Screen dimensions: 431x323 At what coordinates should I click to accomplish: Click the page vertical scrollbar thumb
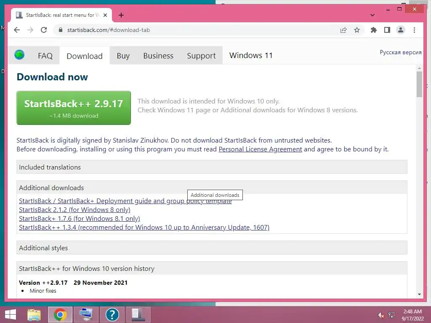(419, 84)
